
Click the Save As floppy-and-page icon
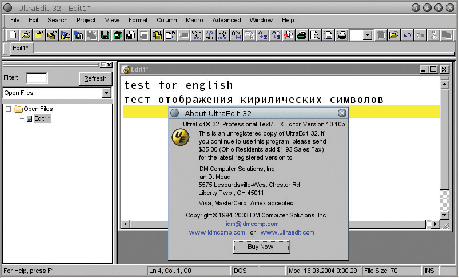[131, 35]
